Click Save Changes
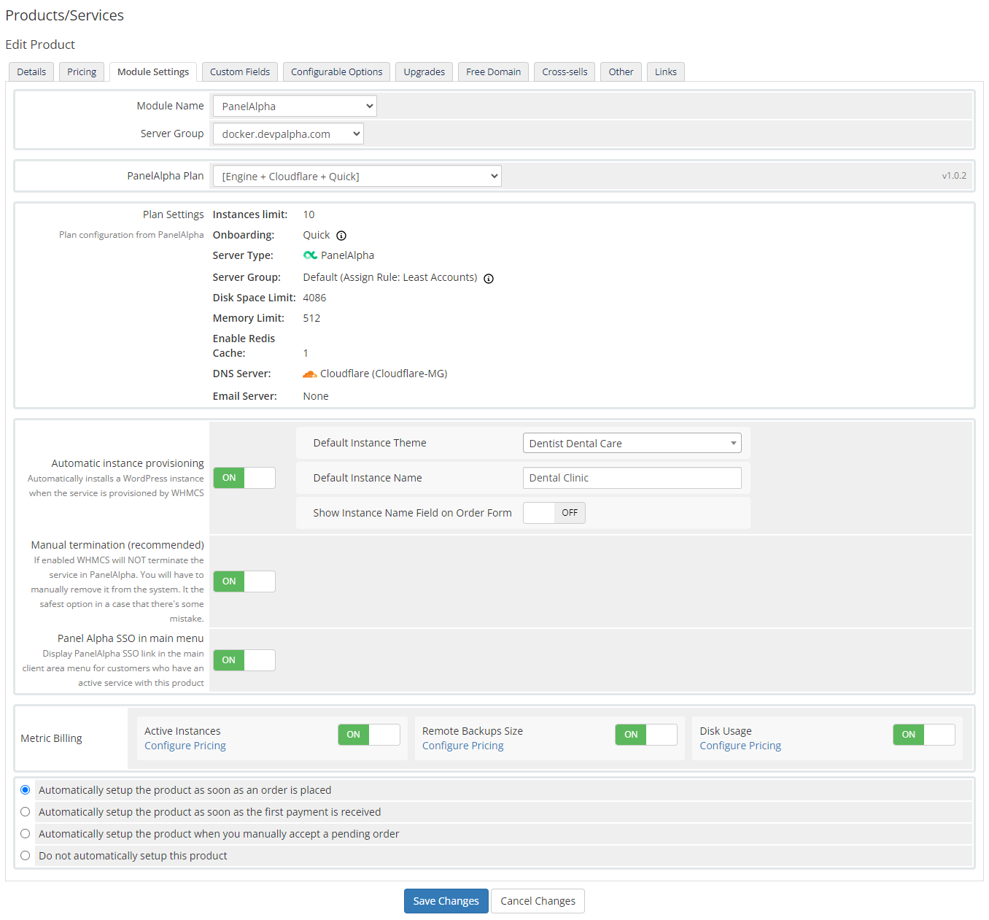 (446, 900)
